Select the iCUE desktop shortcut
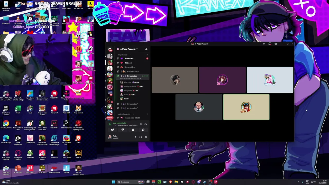The image size is (329, 185). [30, 110]
